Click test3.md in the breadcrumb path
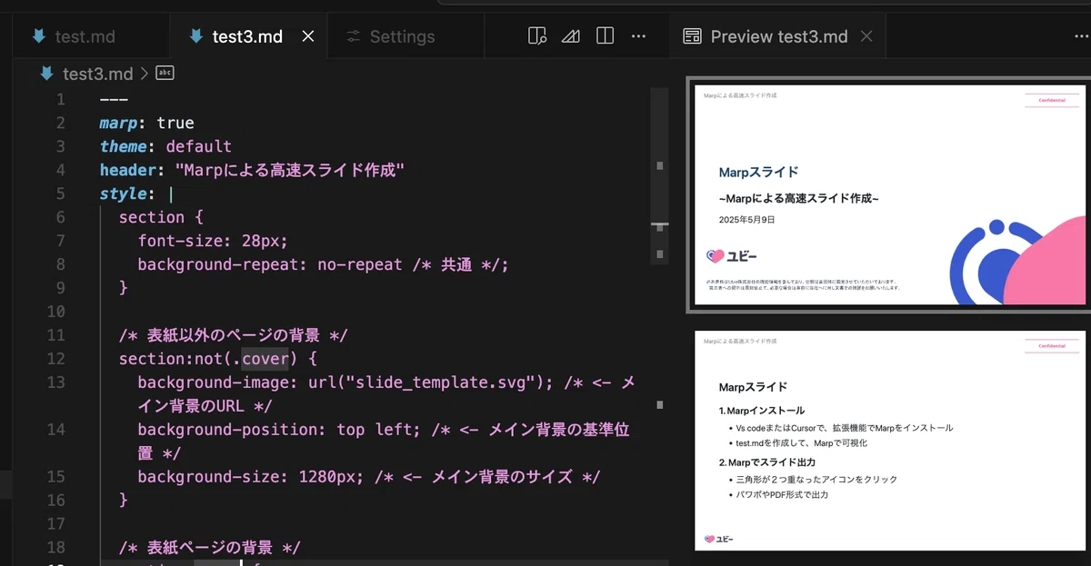Viewport: 1091px width, 566px height. (x=97, y=74)
